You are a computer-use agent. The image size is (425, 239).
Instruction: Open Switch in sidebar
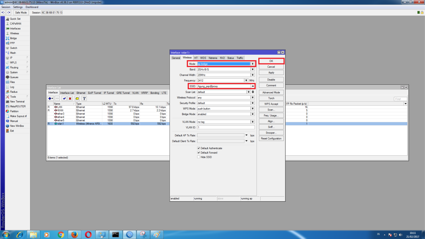point(13,48)
